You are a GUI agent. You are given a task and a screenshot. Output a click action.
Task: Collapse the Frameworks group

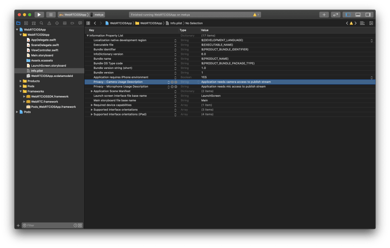[x=21, y=91]
